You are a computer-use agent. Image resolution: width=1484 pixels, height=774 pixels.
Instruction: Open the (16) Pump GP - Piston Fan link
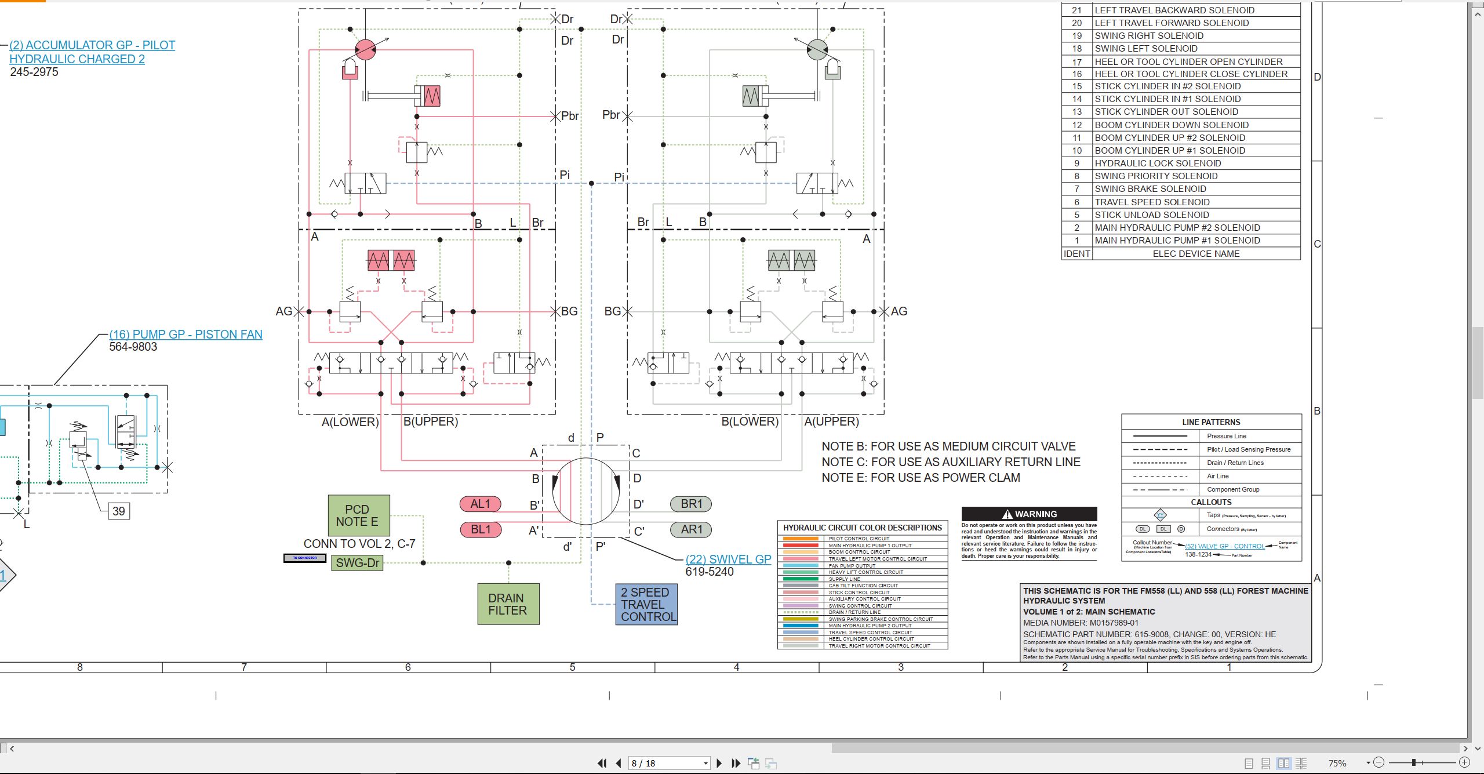coord(185,335)
